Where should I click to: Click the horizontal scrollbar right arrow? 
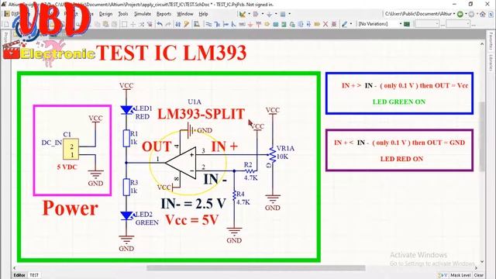(476, 268)
